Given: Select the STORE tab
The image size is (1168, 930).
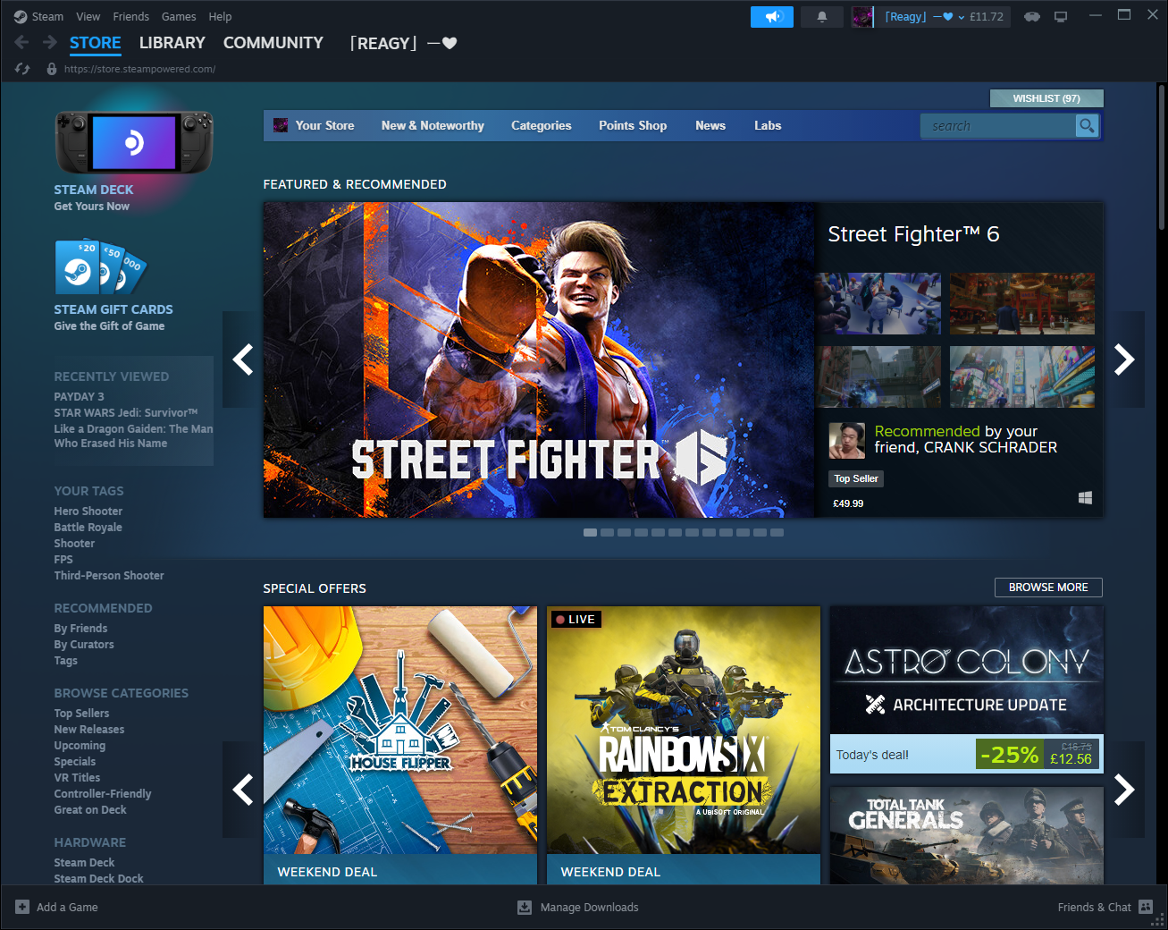Looking at the screenshot, I should click(95, 43).
